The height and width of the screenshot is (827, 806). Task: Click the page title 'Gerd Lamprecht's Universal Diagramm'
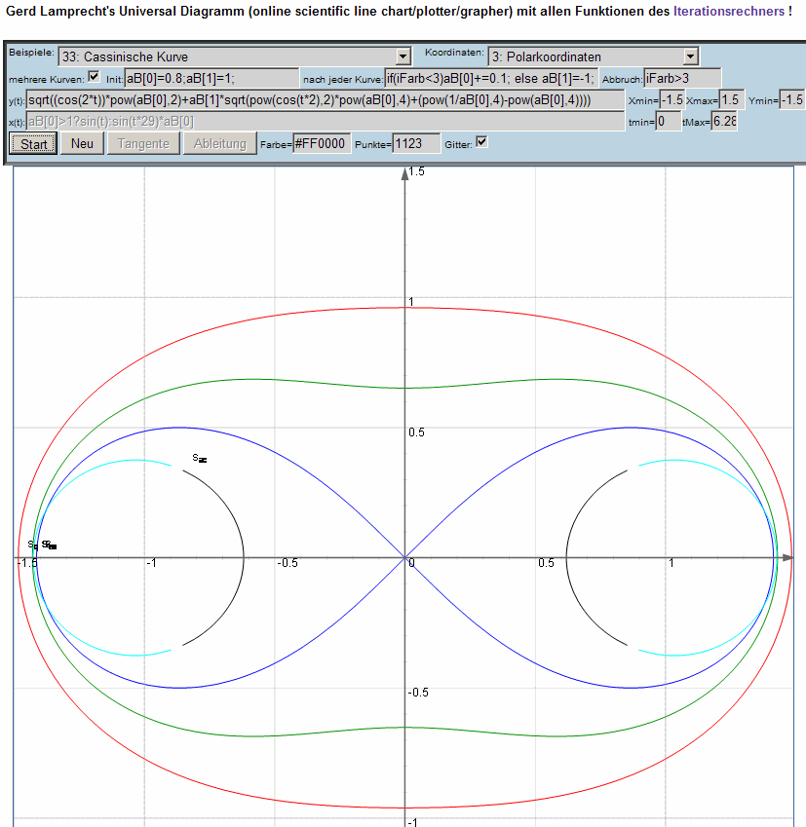[125, 11]
